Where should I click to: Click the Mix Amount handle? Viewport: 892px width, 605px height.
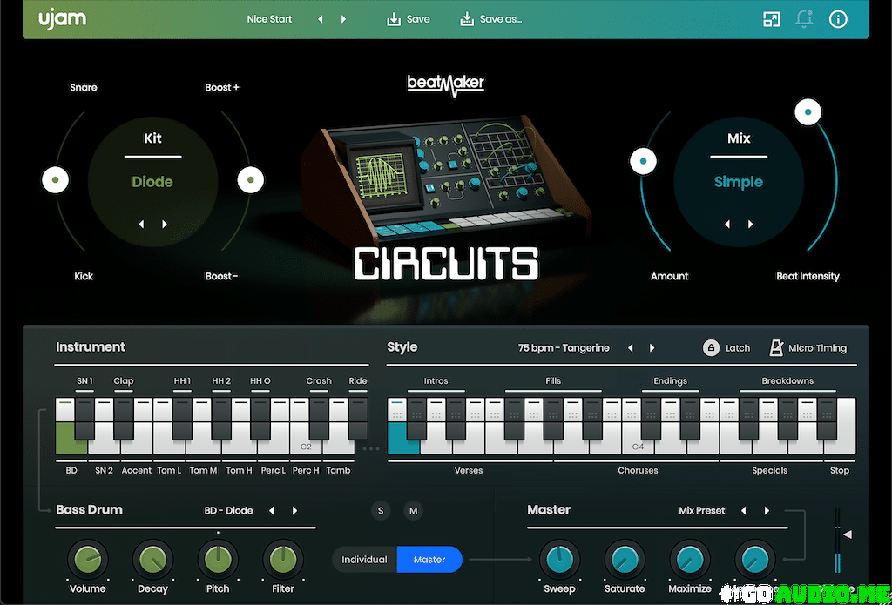(644, 162)
